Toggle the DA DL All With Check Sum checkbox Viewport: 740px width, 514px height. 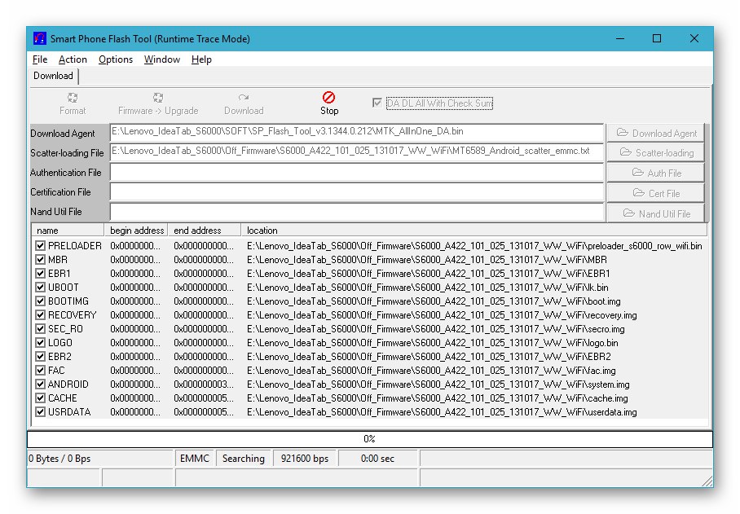[377, 103]
